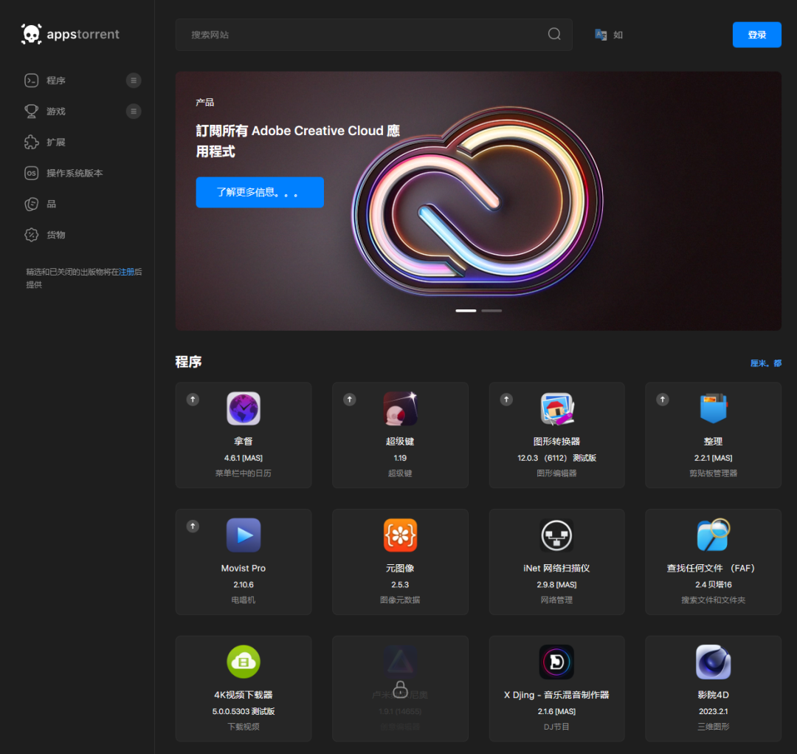Expand the 程序 submenu list button
797x754 pixels.
134,80
